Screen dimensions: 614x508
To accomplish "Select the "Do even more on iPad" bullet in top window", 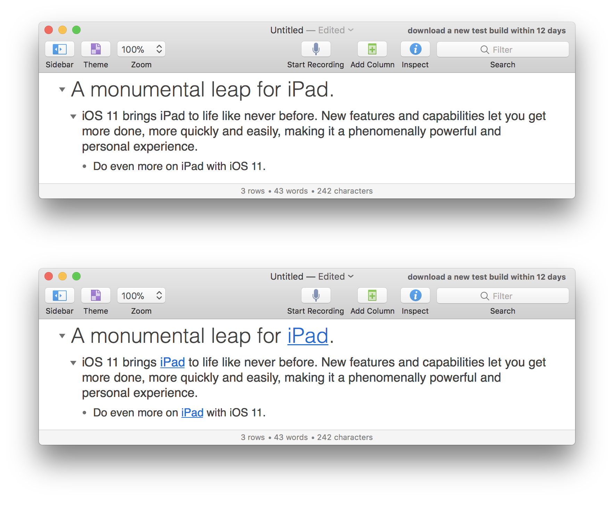I will [x=84, y=167].
